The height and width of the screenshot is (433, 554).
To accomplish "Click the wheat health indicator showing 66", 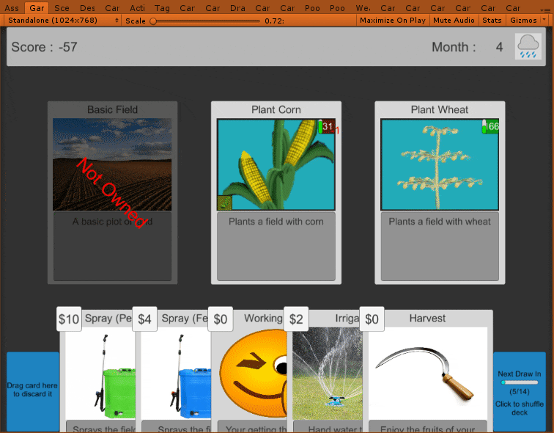I will [x=490, y=127].
